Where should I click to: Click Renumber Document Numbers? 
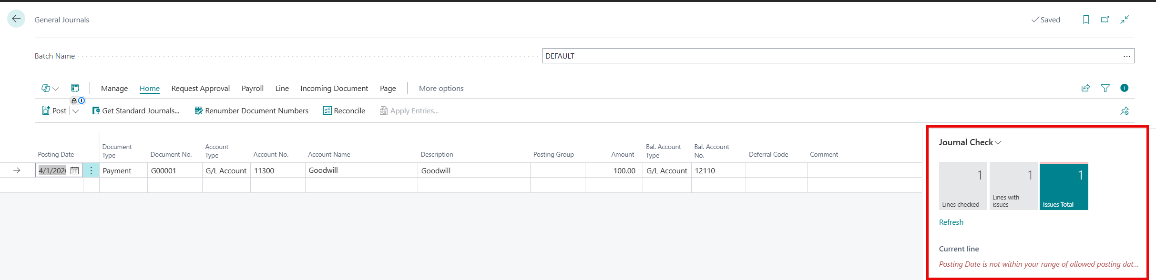(252, 110)
